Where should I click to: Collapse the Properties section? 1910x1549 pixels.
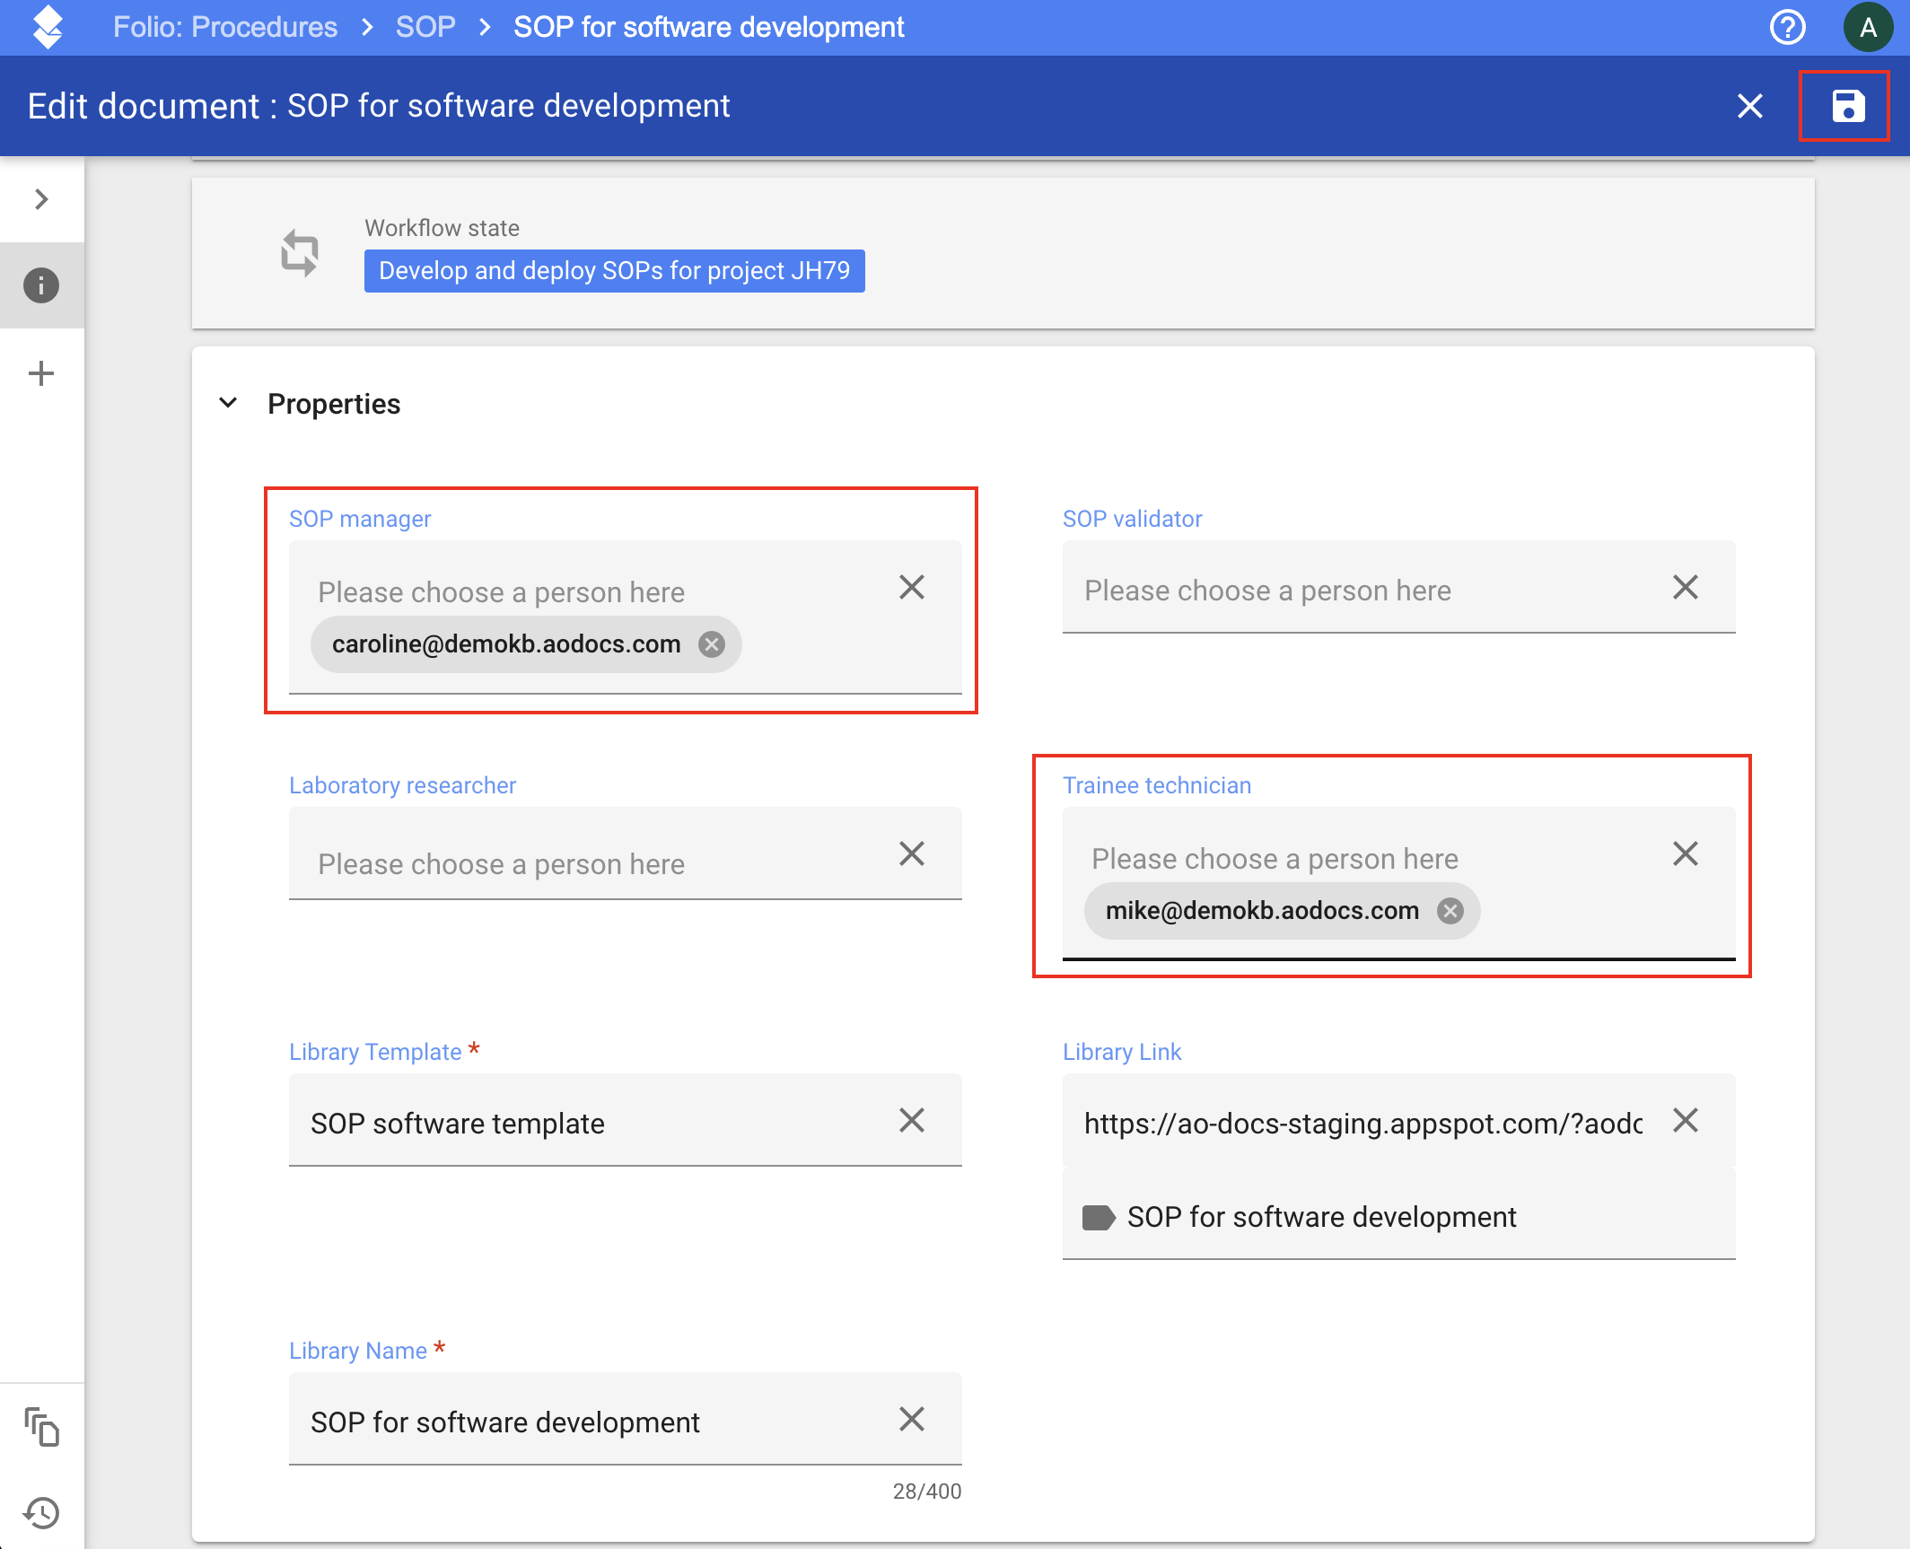click(x=228, y=403)
